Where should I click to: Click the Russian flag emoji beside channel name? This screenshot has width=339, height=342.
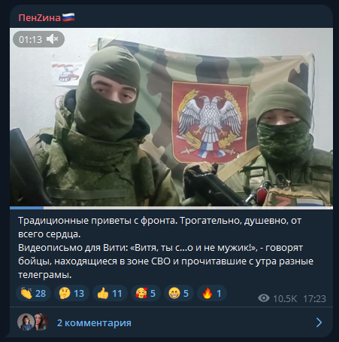click(x=68, y=17)
